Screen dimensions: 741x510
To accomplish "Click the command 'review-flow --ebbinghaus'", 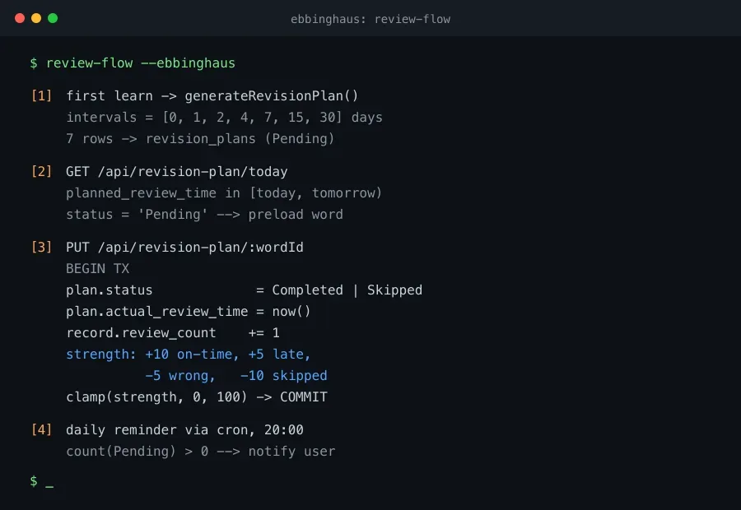I will click(x=140, y=63).
